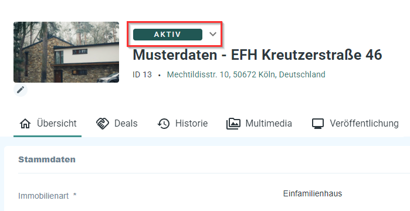Click the handshake icon for Deals
410x211 pixels.
point(103,124)
